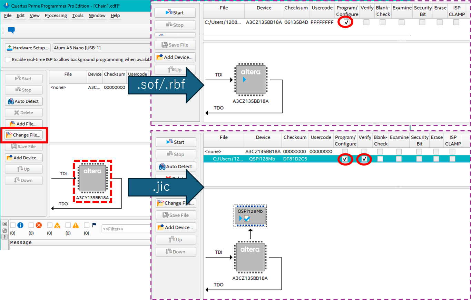Click the flag icon in the message panel
Viewport: 471px width, 300px height.
94,225
